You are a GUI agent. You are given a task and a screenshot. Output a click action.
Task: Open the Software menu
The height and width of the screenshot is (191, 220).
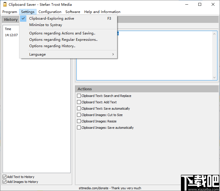click(73, 12)
